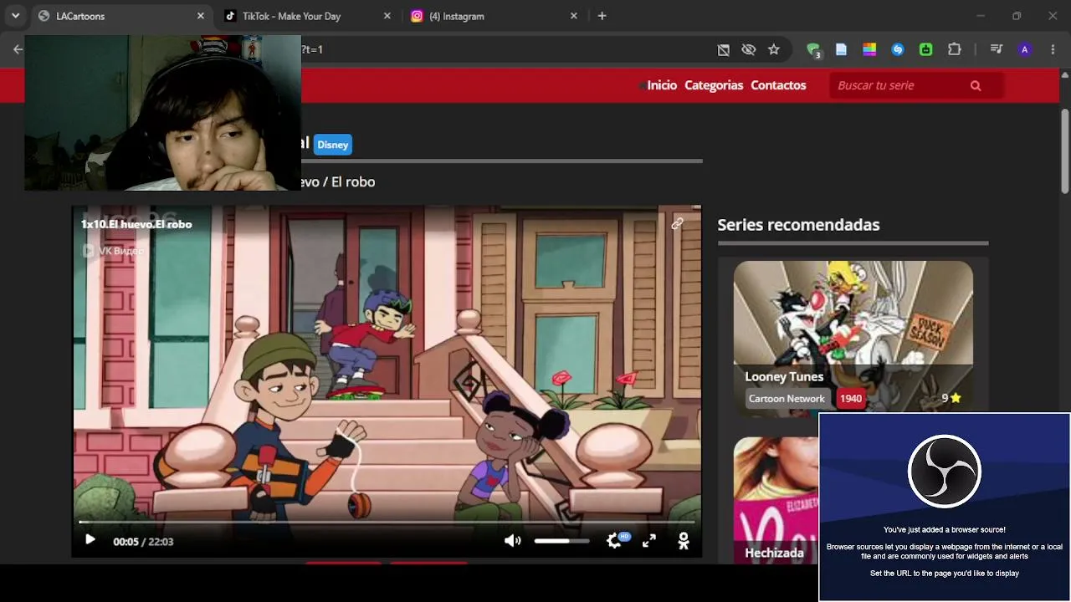The width and height of the screenshot is (1071, 602).
Task: Switch to the Instagram tab
Action: point(494,16)
